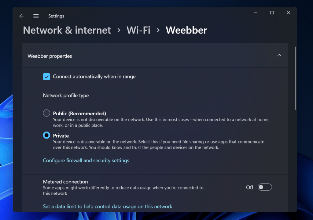Open the Wi-Fi breadcrumb page
The height and width of the screenshot is (220, 313).
[138, 30]
